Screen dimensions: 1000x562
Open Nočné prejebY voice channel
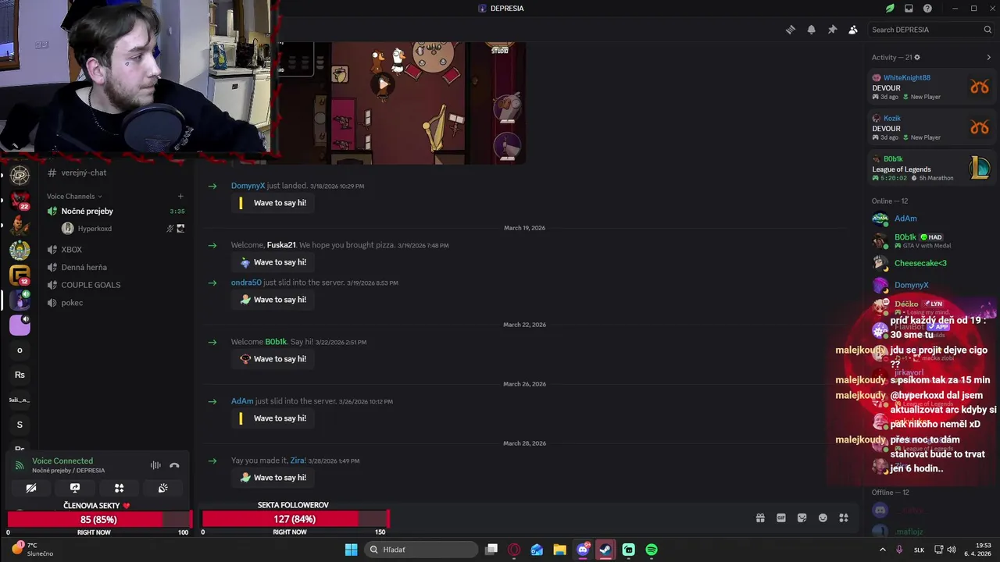[114, 211]
